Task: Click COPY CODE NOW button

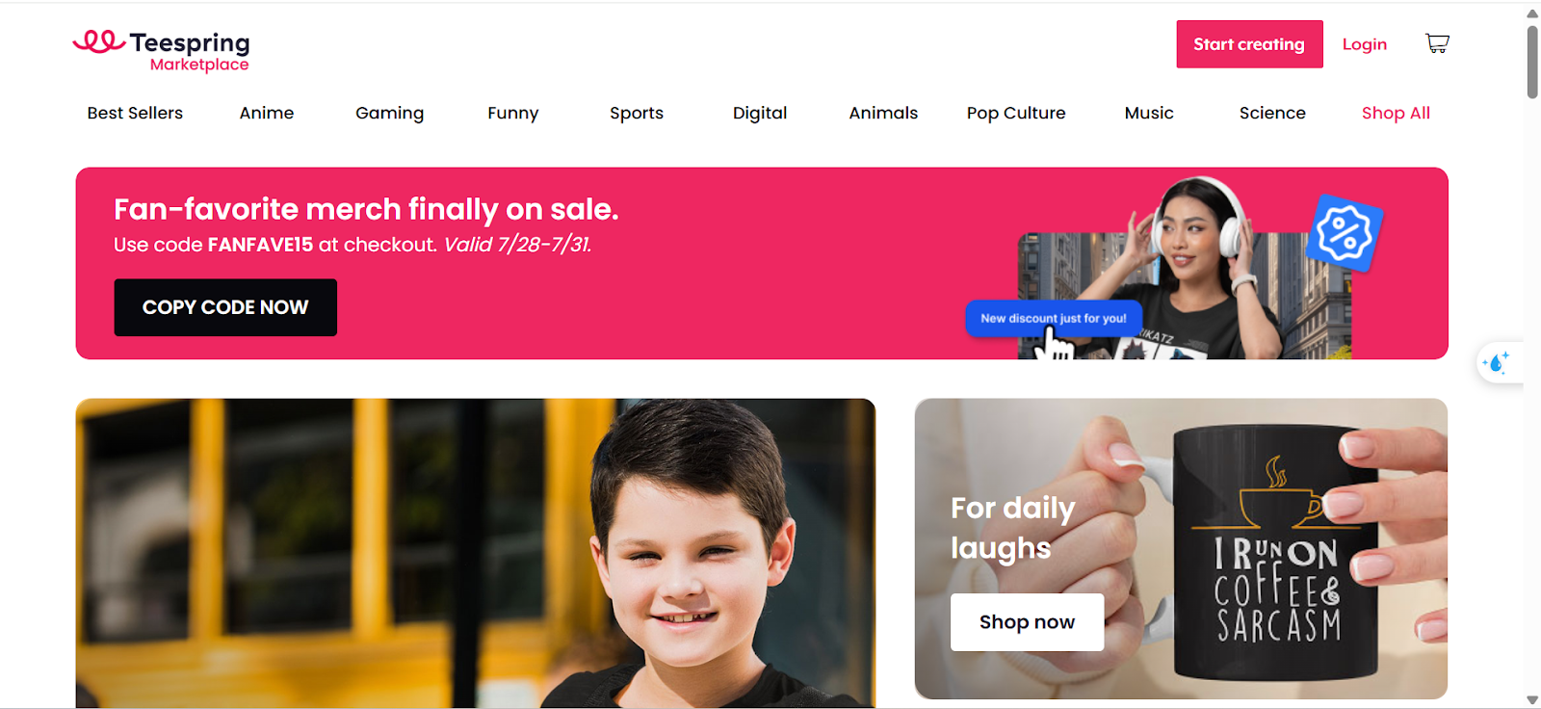Action: pos(225,307)
